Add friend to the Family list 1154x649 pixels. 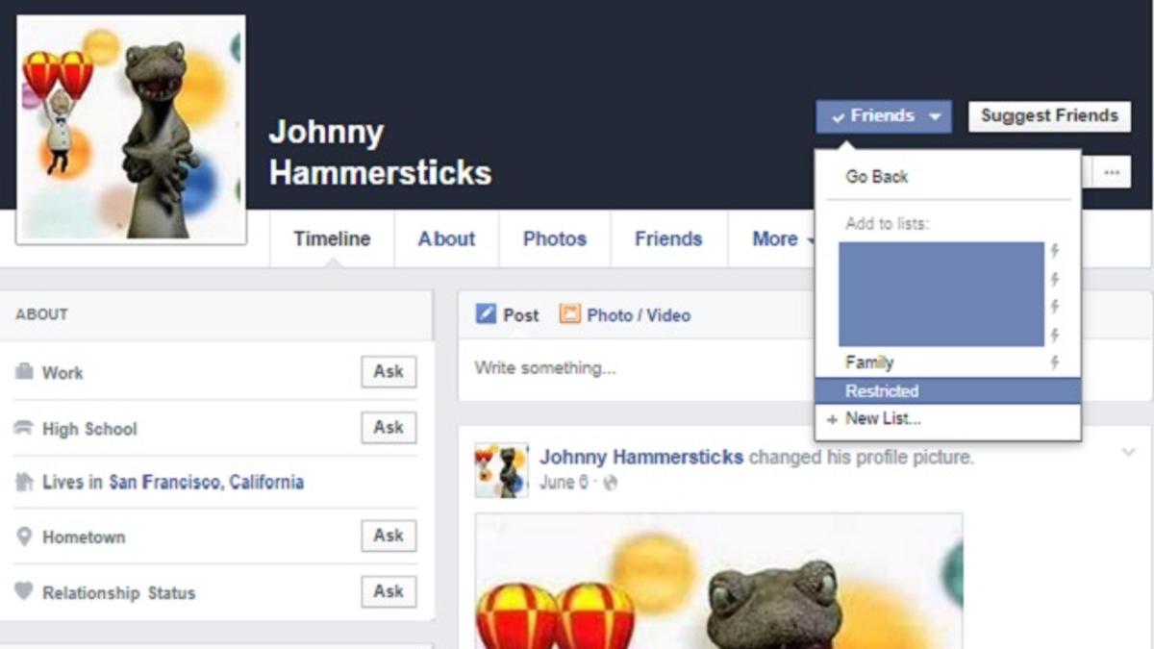(x=869, y=362)
